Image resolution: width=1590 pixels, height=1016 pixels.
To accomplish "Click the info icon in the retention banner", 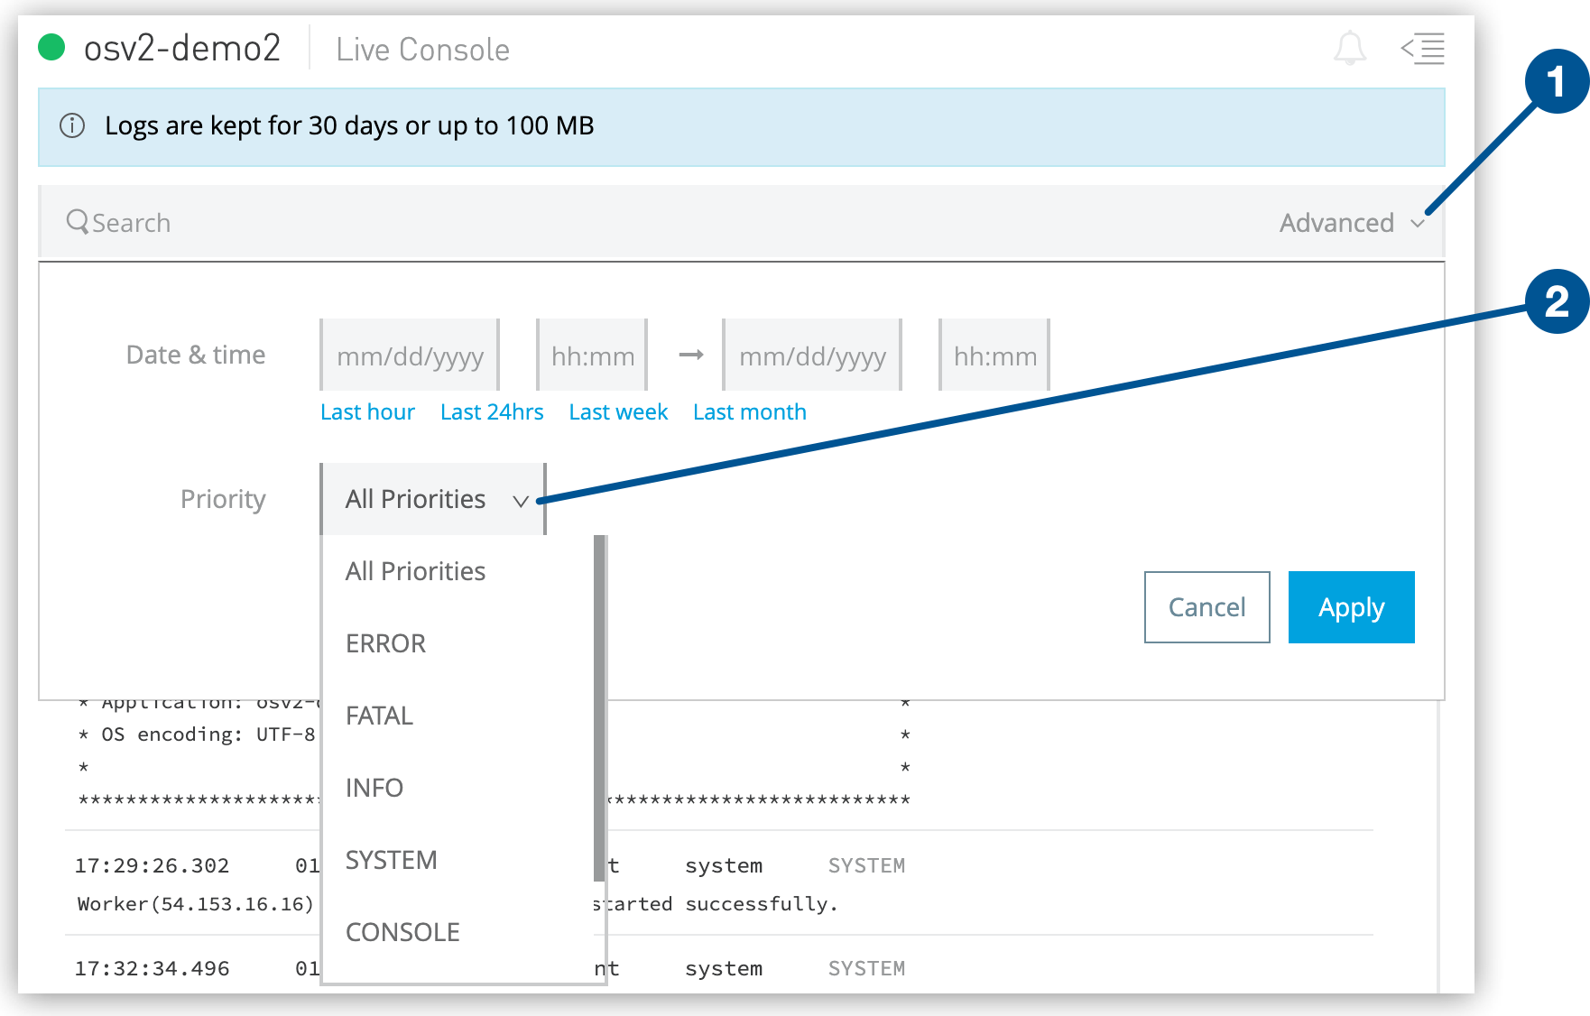I will (71, 126).
